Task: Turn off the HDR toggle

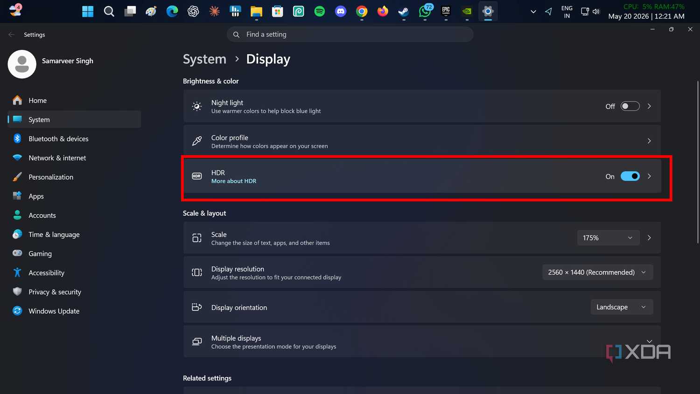Action: pos(630,176)
